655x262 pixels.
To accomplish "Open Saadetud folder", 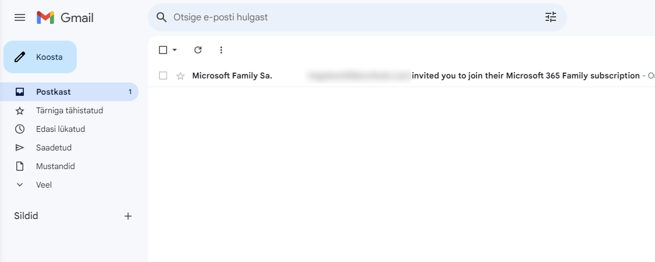I will pyautogui.click(x=69, y=148).
